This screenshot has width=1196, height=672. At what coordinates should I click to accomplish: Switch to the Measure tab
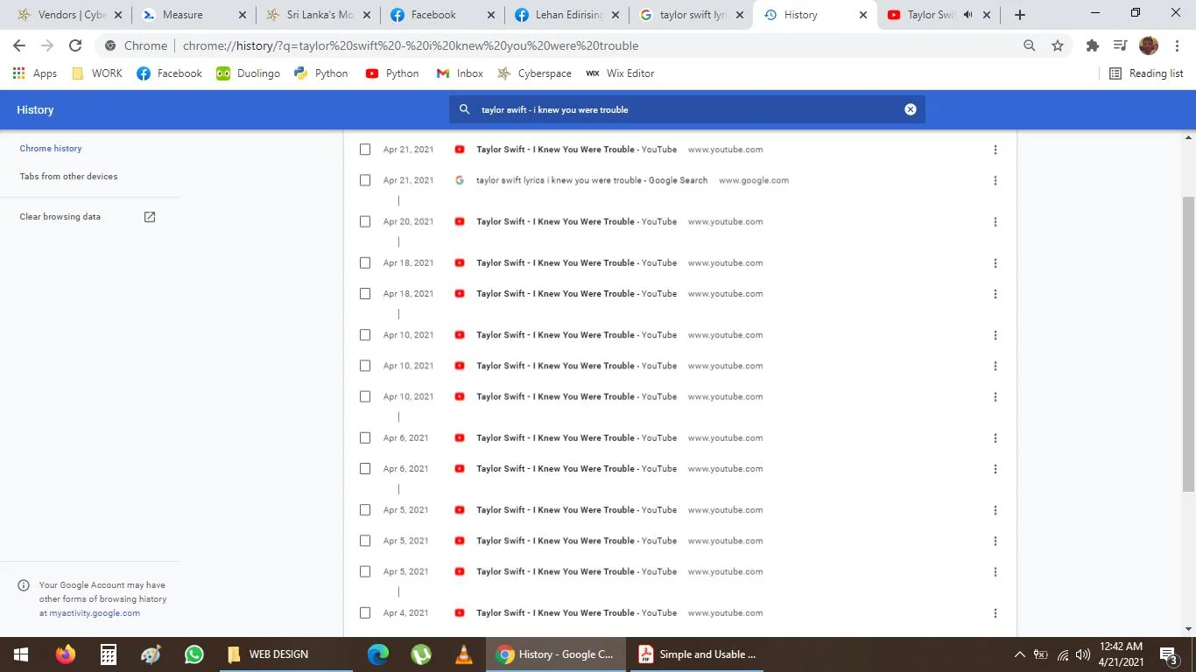point(194,15)
